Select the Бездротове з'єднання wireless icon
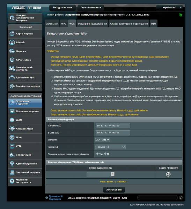The width and height of the screenshot is (191, 209). (12, 102)
